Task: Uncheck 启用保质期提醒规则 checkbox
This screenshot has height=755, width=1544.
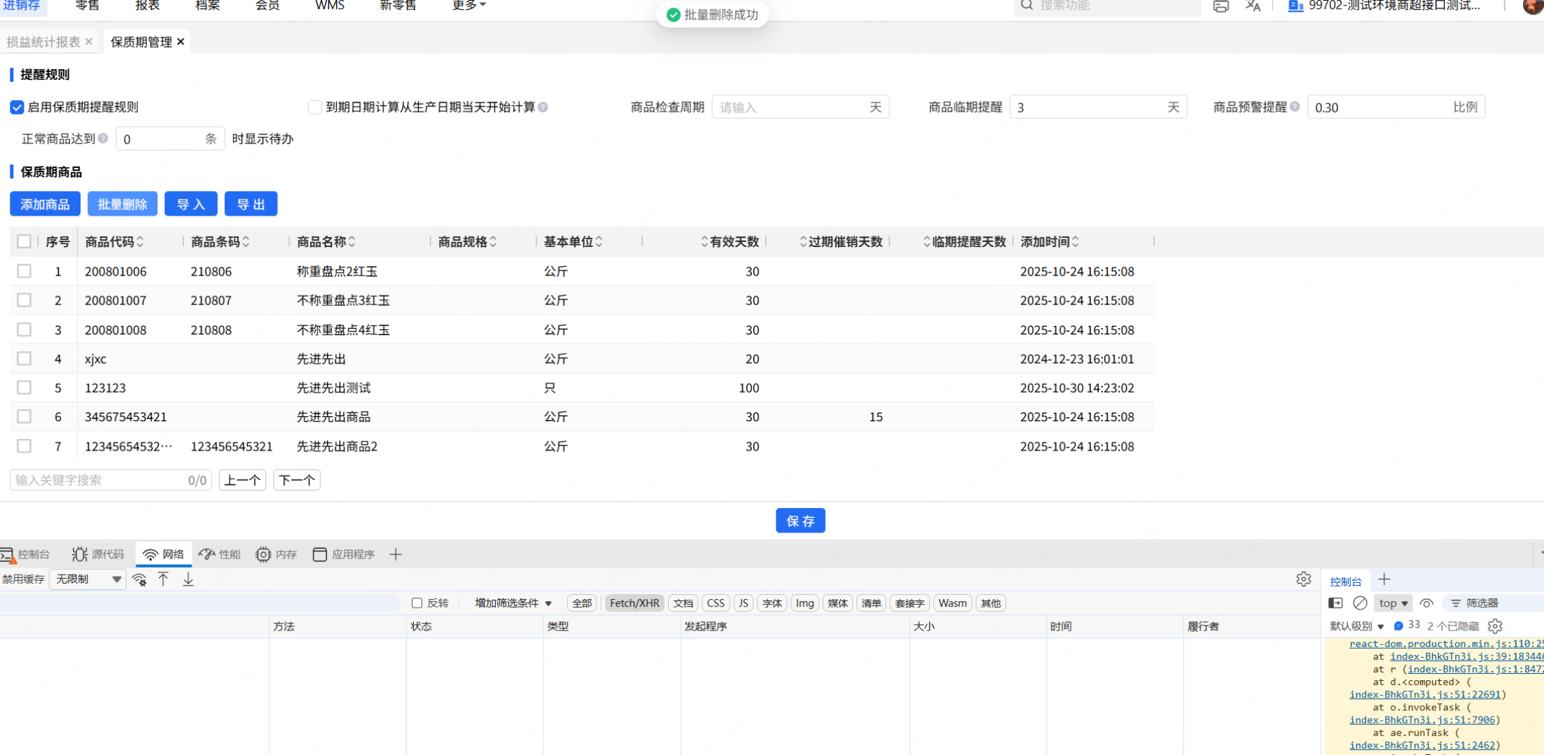Action: point(17,107)
